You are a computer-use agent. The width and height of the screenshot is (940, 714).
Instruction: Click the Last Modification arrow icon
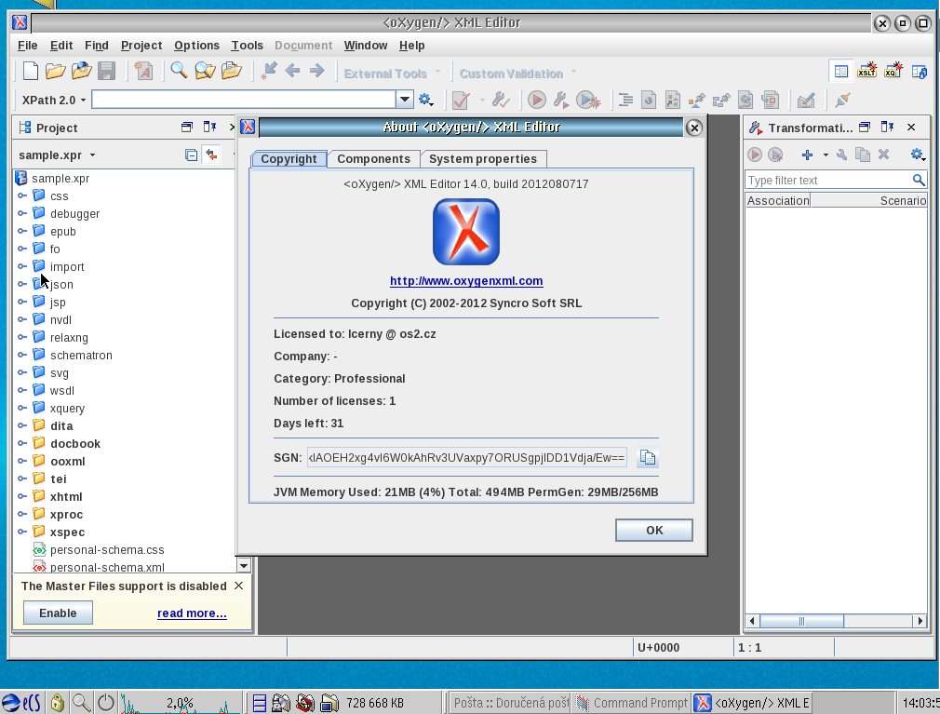pyautogui.click(x=269, y=71)
